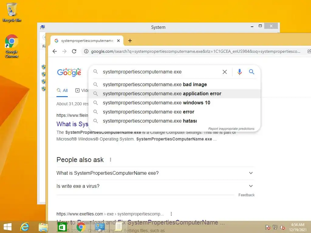The image size is (311, 233).
Task: Clear the Google search box text
Action: (224, 72)
